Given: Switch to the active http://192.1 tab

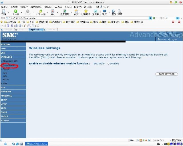Looking at the screenshot, I should point(36,30).
